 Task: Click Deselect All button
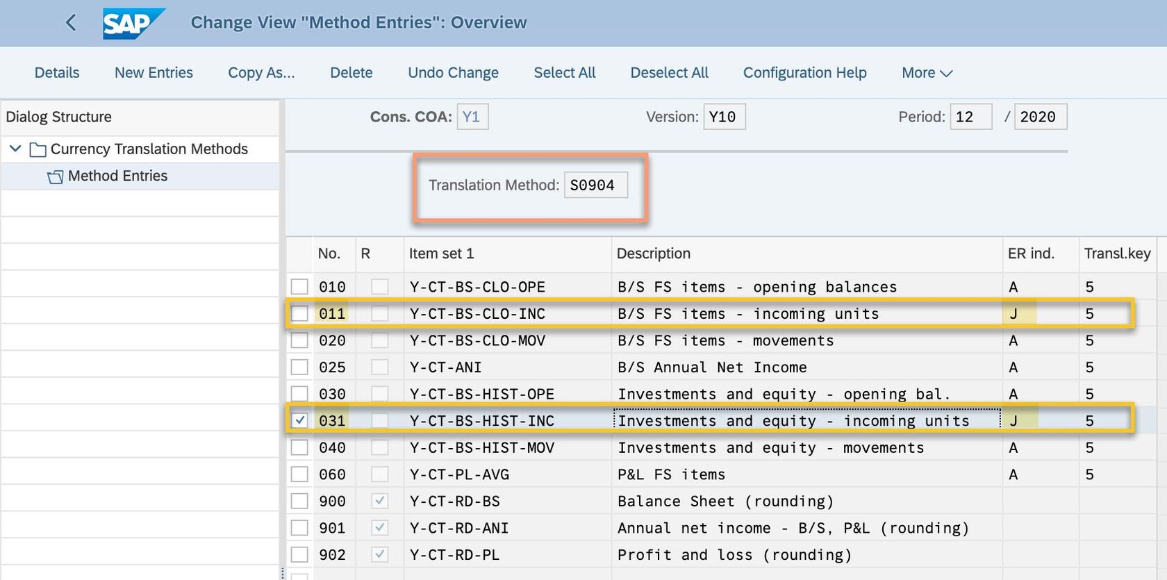670,73
